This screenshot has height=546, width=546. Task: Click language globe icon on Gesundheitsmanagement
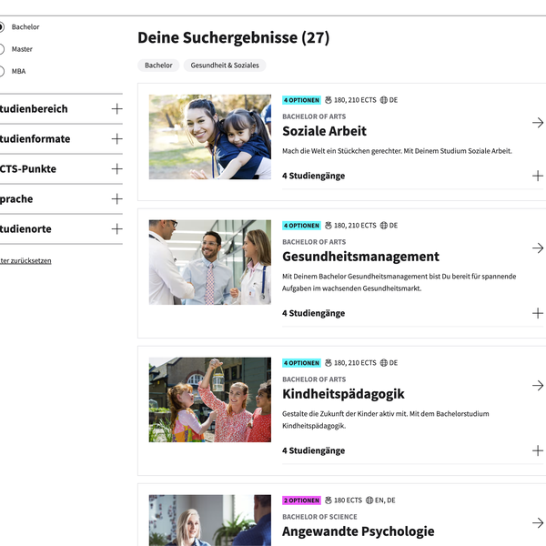[x=384, y=226]
